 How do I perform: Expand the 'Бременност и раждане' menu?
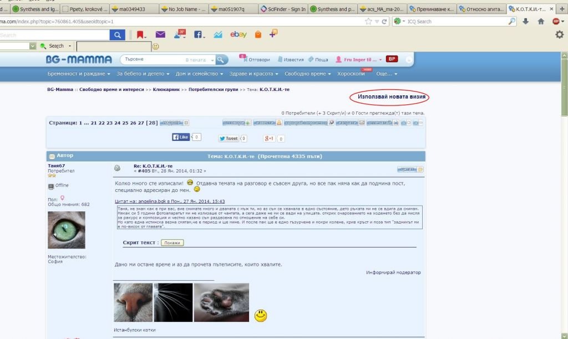click(x=79, y=73)
